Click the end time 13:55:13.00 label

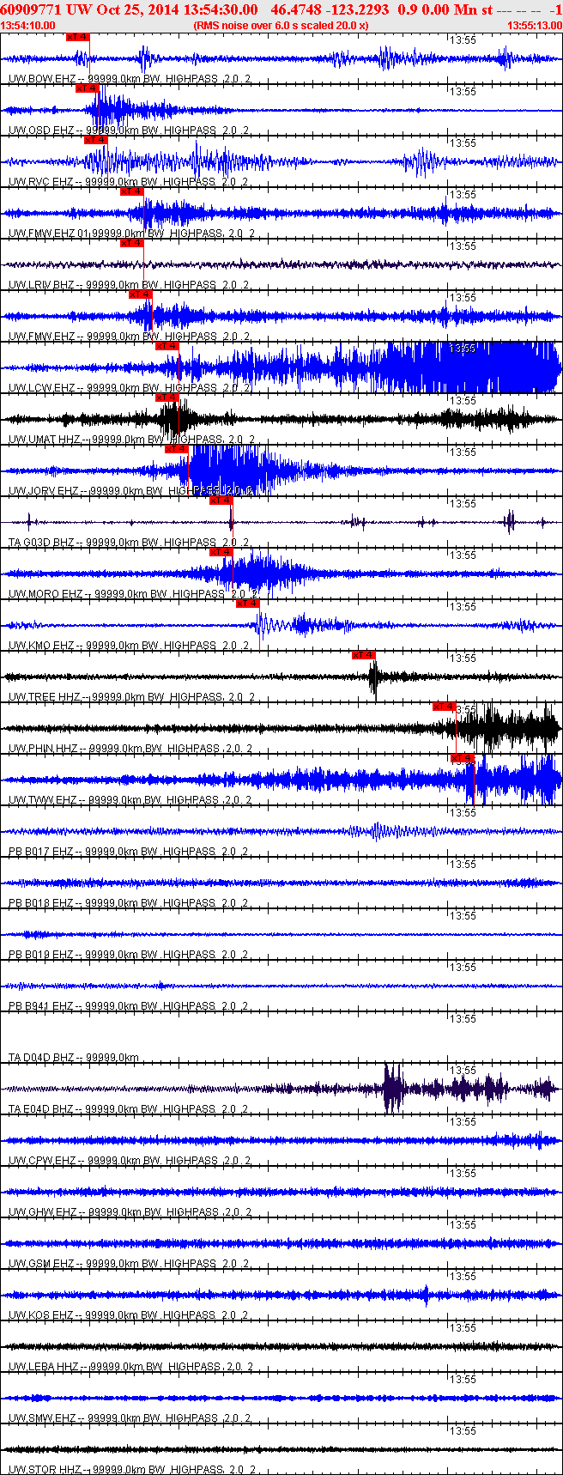click(x=534, y=26)
